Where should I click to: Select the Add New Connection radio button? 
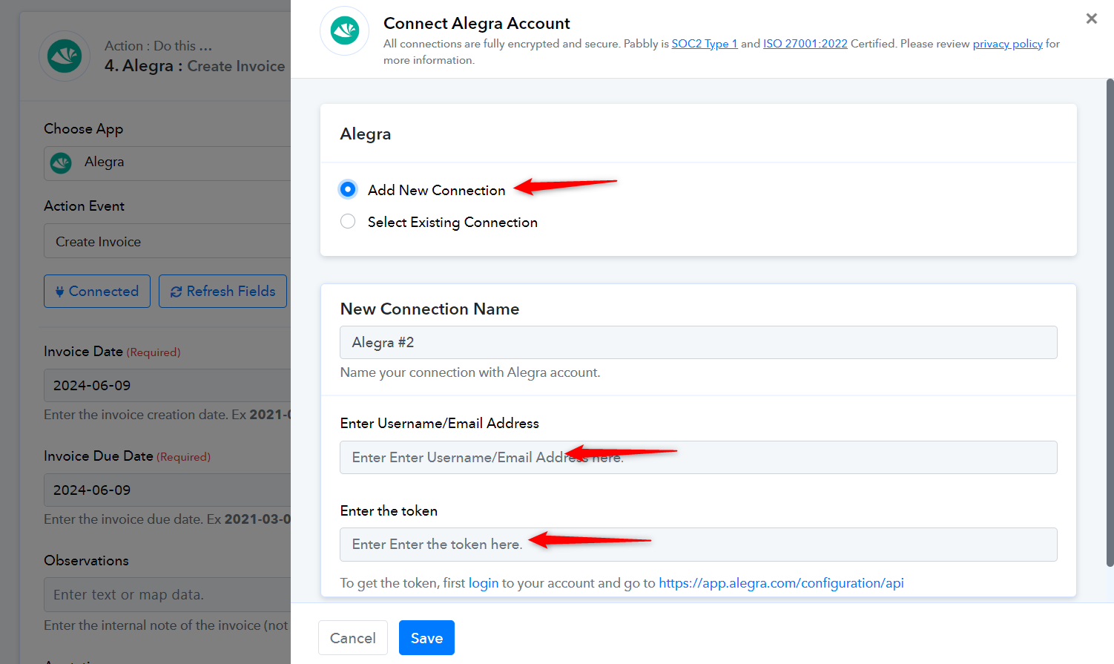pos(348,189)
